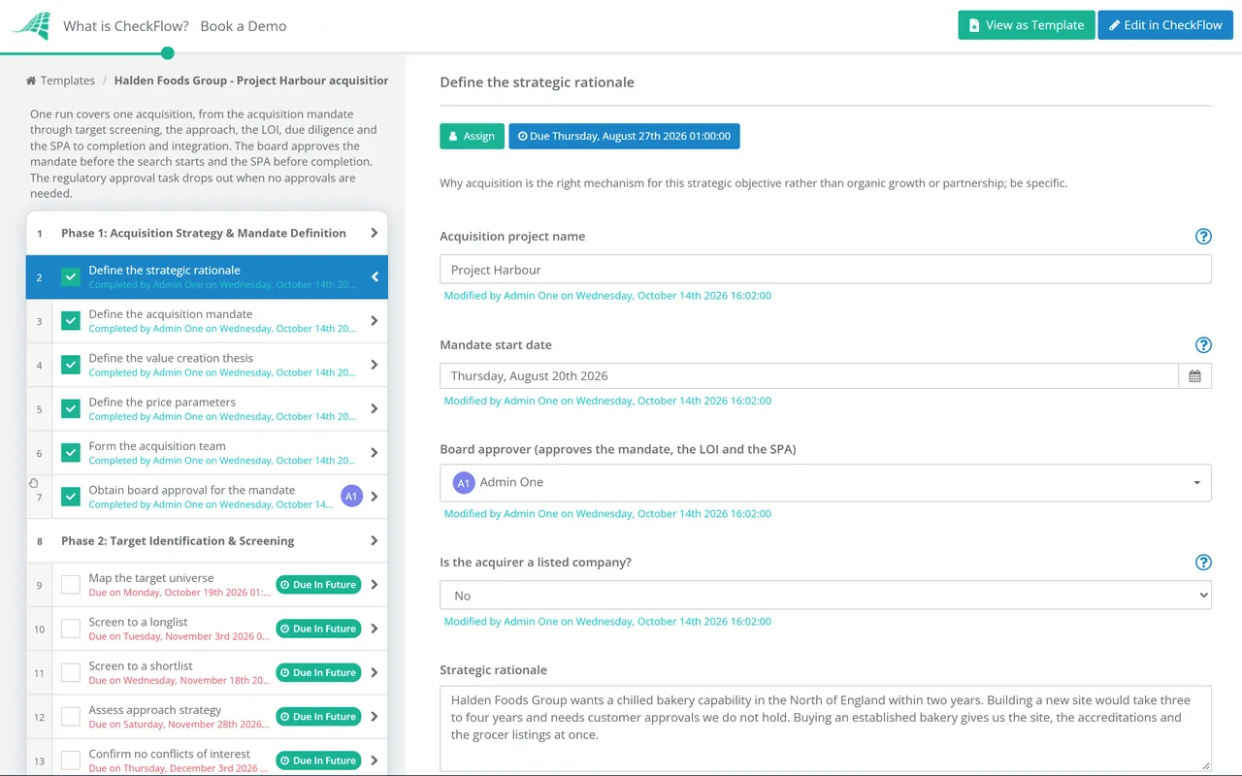This screenshot has width=1242, height=776.
Task: Click the A1 avatar on board approval task
Action: 351,497
